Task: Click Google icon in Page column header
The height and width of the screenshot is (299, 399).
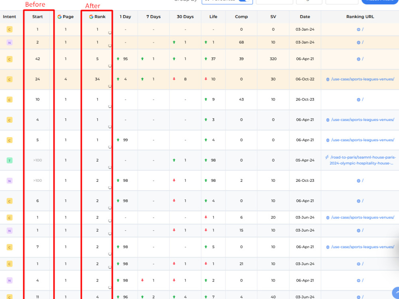Action: 59,16
